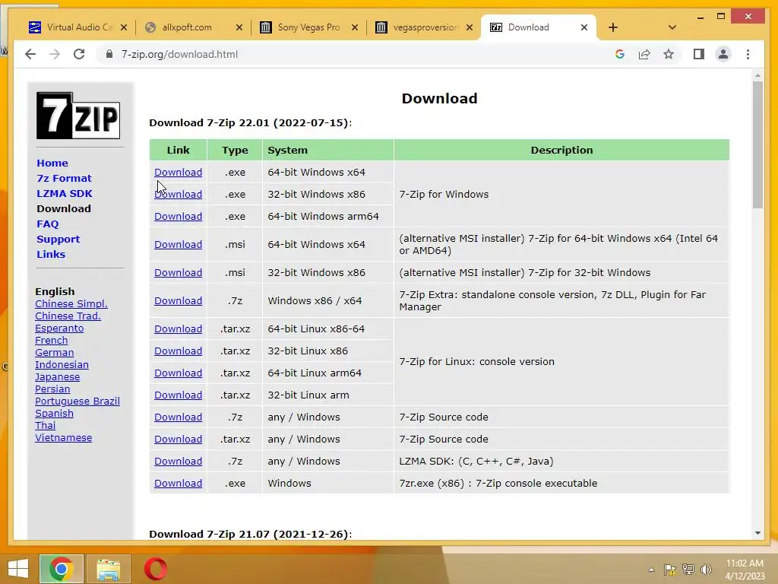Download .exe for 64-bit Windows x64
Screen dimensions: 778x584
tap(178, 173)
